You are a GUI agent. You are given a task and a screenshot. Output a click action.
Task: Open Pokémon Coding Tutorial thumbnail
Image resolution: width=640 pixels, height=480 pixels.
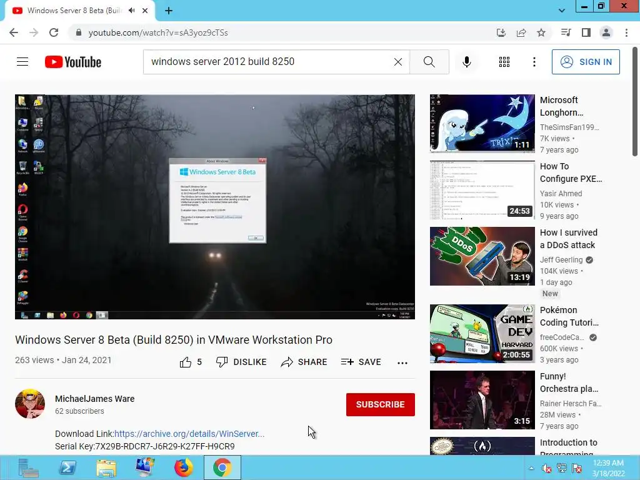tap(482, 334)
